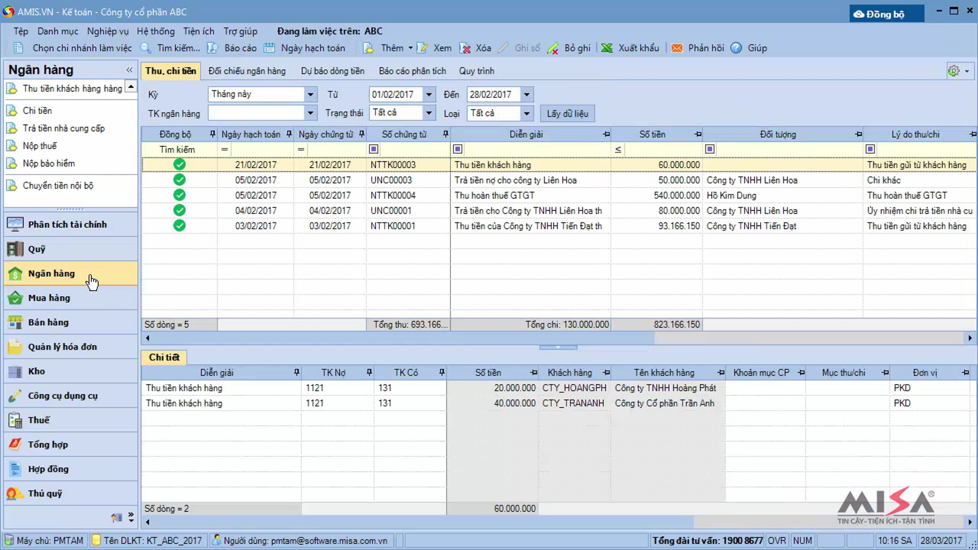Toggle filter operator in Số chứng từ column
Screen dimensions: 978x550
point(373,149)
